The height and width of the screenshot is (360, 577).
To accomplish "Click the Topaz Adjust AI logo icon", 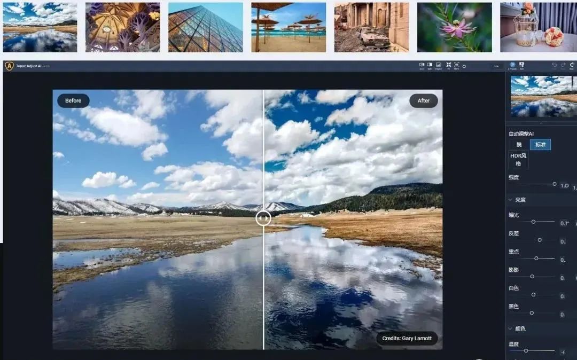I will 9,66.
